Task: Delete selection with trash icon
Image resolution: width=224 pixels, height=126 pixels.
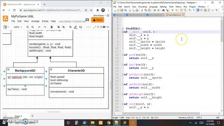Action: [51, 27]
